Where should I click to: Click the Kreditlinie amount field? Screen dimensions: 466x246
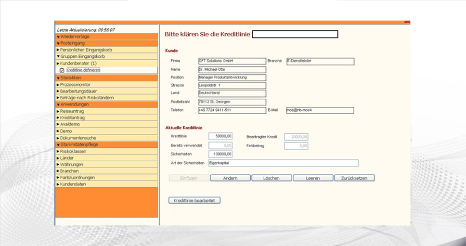(x=220, y=136)
